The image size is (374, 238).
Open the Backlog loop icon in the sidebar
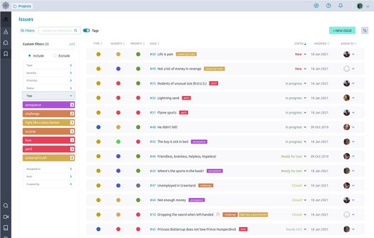point(5,43)
